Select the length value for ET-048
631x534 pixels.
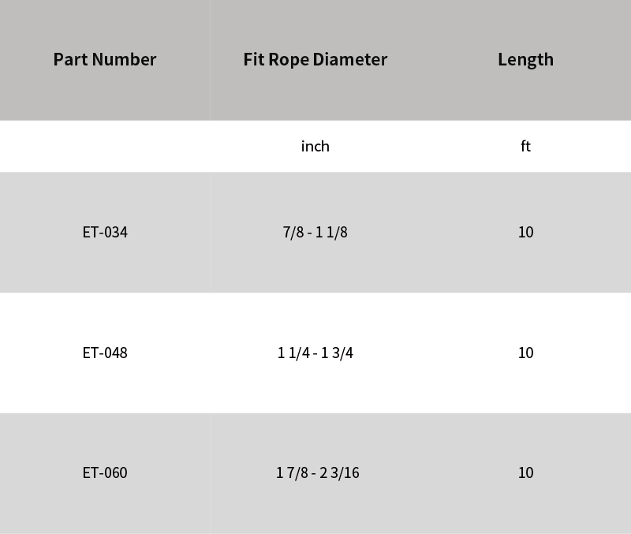tap(525, 353)
